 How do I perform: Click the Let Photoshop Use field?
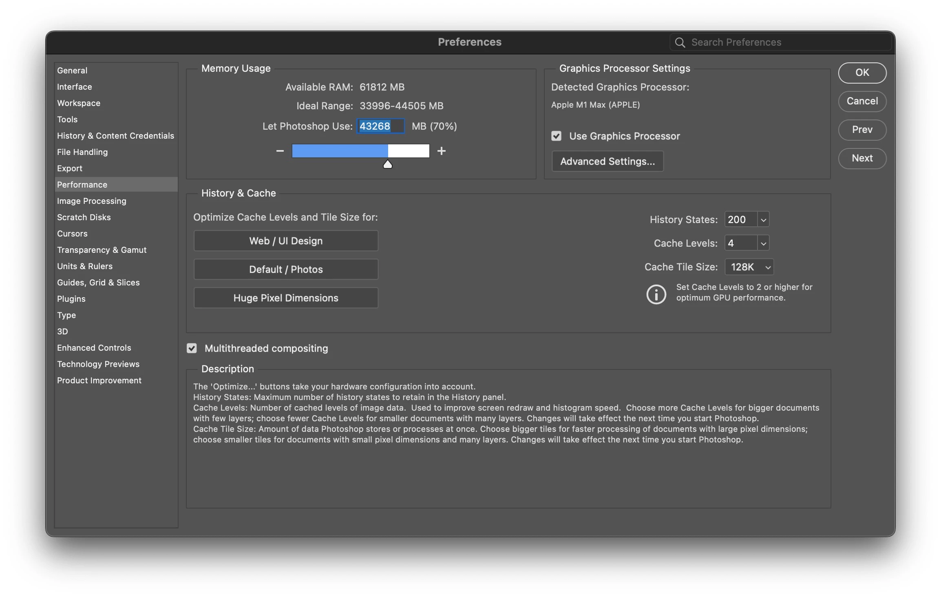(x=380, y=126)
